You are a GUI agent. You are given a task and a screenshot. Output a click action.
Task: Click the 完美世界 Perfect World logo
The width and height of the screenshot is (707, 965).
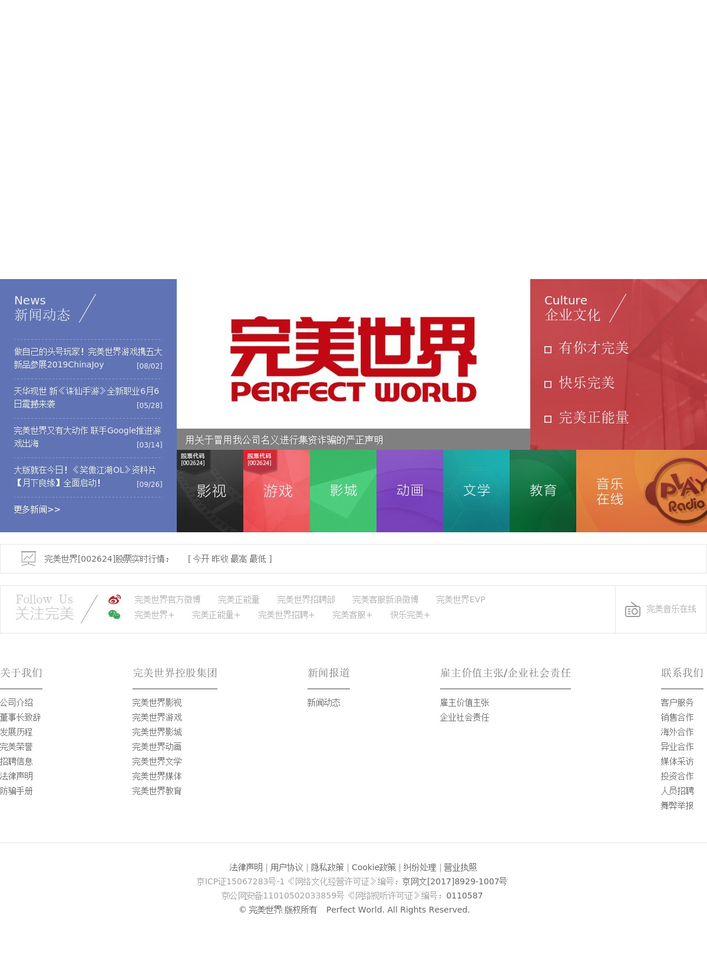(x=353, y=359)
